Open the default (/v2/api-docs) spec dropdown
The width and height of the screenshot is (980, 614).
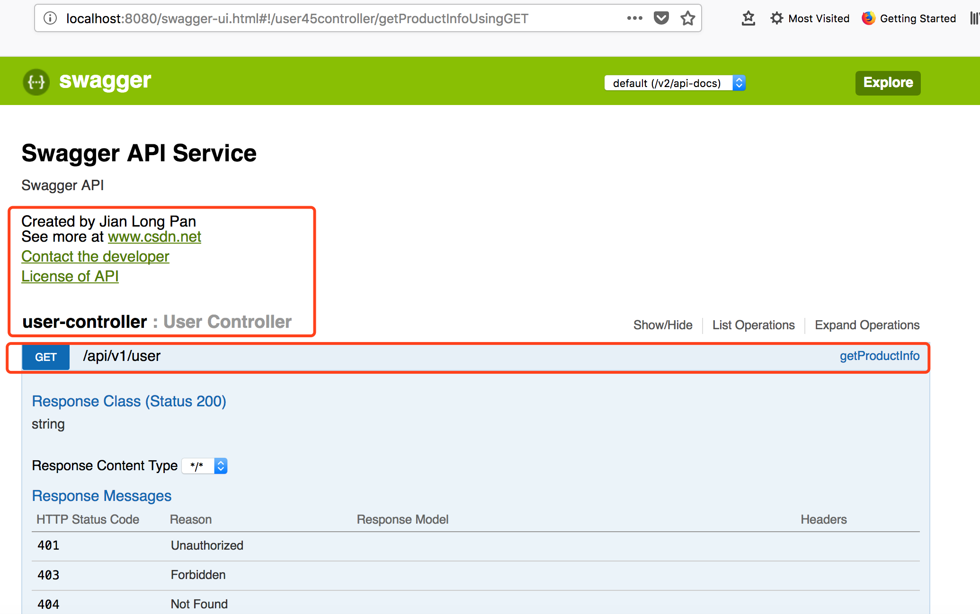[675, 83]
